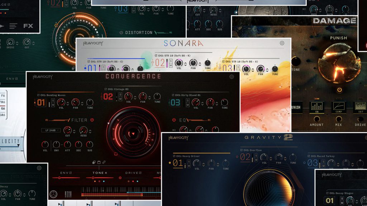Select the Damage EQ module icon
Image resolution: width=367 pixels, height=206 pixels.
pos(317,107)
